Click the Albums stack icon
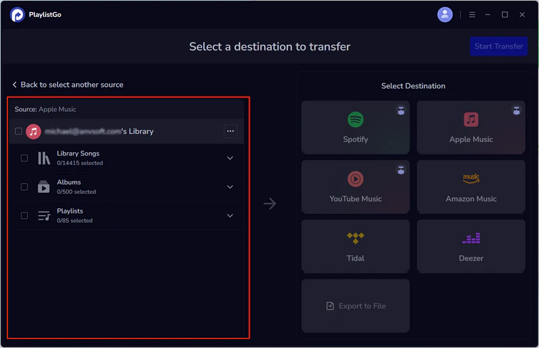Screen dimensions: 539x348 [x=44, y=187]
